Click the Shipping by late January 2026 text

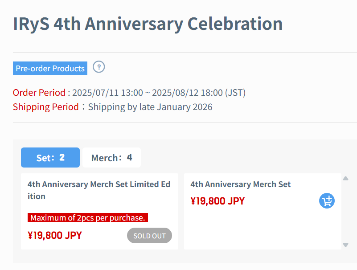click(150, 107)
